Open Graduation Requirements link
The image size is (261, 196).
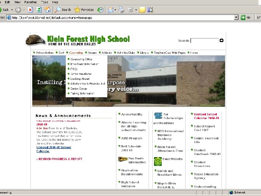point(132,172)
